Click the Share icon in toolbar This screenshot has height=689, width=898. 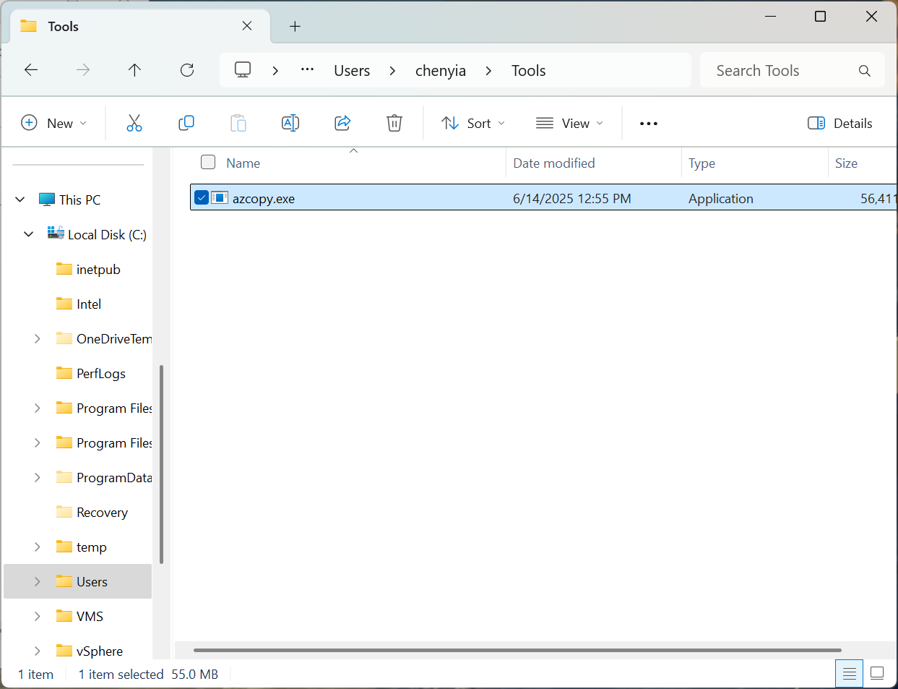342,123
